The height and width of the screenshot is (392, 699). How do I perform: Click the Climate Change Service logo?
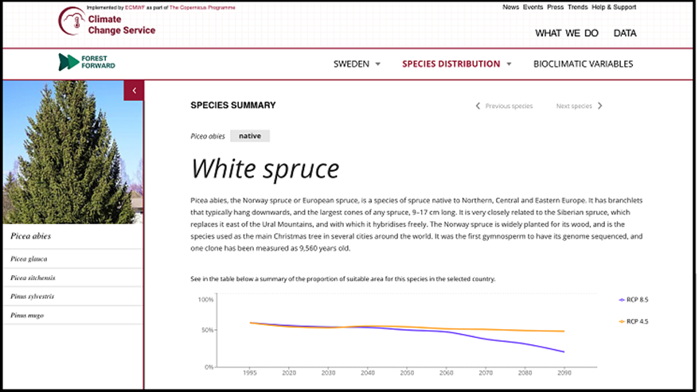(107, 25)
